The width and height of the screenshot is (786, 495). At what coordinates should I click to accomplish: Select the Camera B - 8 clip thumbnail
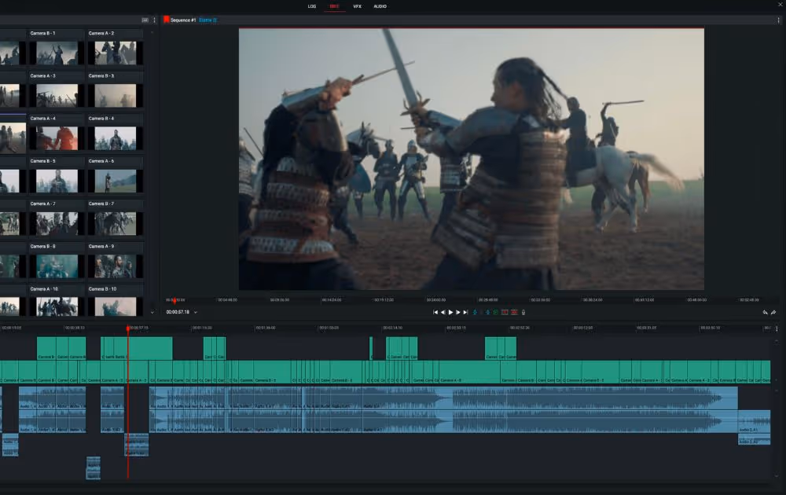coord(57,266)
